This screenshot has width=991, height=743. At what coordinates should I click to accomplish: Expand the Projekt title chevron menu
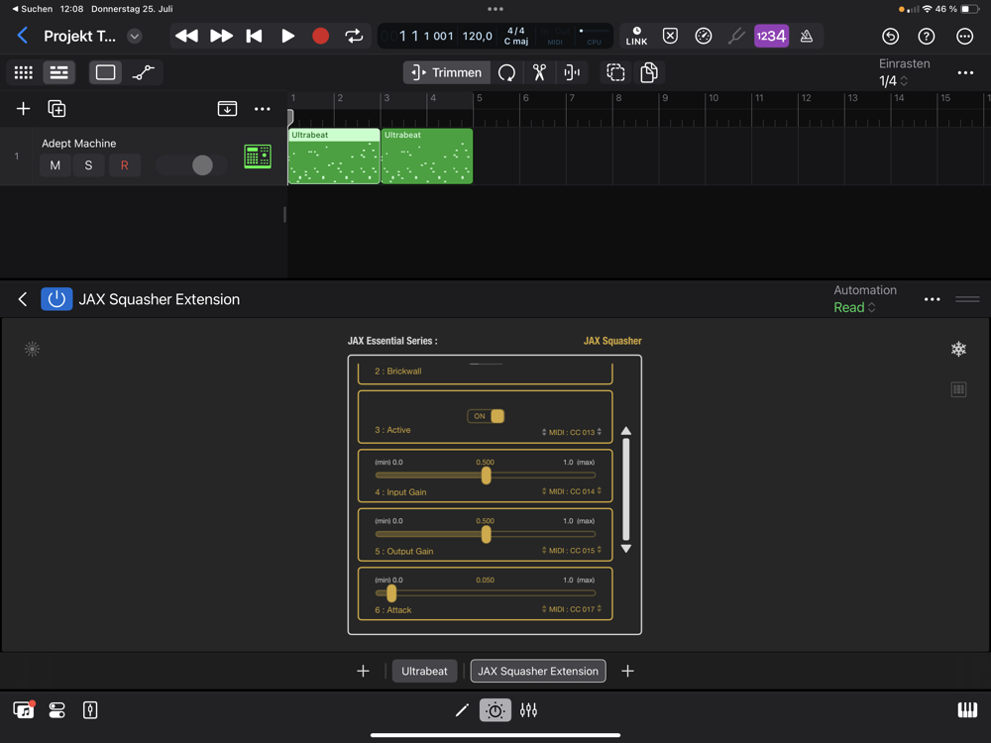point(135,36)
